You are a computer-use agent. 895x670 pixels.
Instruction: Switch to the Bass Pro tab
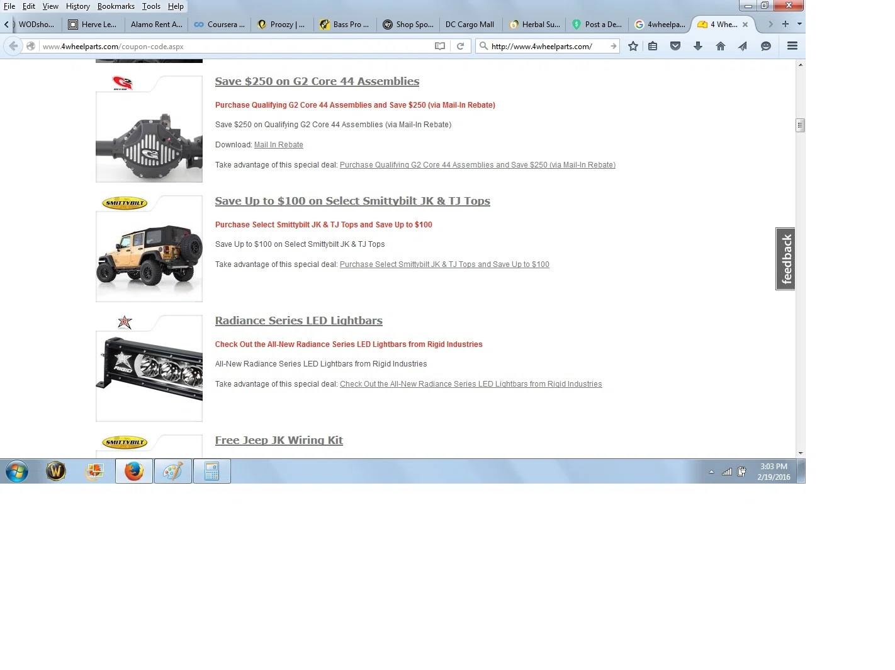point(345,25)
